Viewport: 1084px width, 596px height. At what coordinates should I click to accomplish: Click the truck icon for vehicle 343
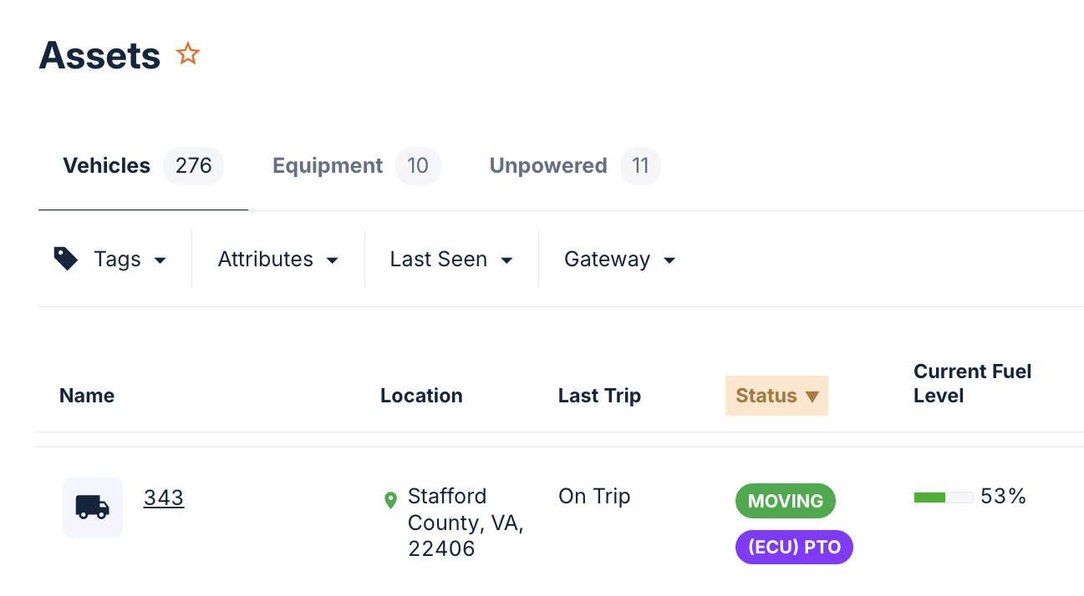(93, 507)
